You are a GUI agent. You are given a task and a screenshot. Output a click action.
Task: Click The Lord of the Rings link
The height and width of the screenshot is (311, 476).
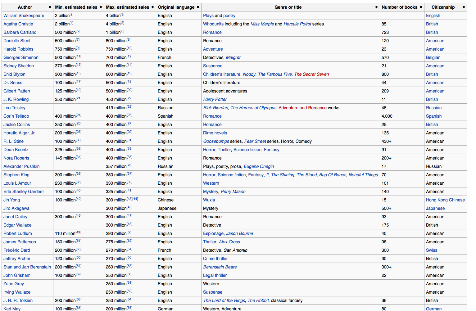tap(224, 300)
